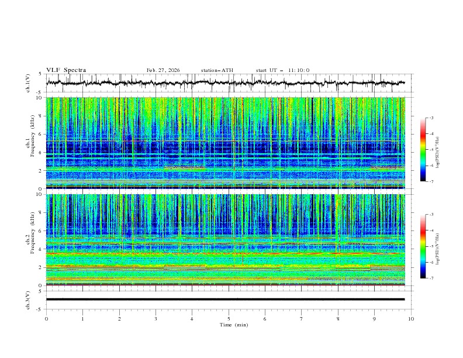The height and width of the screenshot is (358, 463).
Task: Click the VLF Spectra title text
Action: [x=66, y=70]
